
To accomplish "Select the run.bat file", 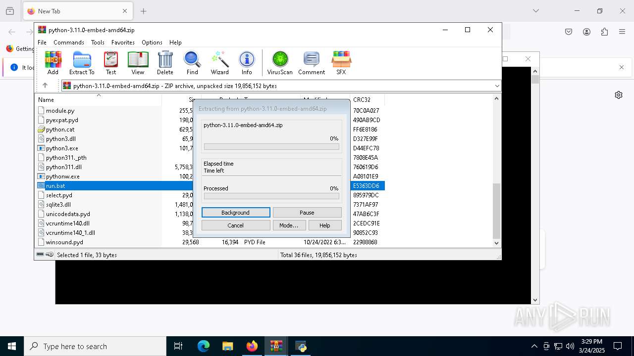I will [55, 186].
